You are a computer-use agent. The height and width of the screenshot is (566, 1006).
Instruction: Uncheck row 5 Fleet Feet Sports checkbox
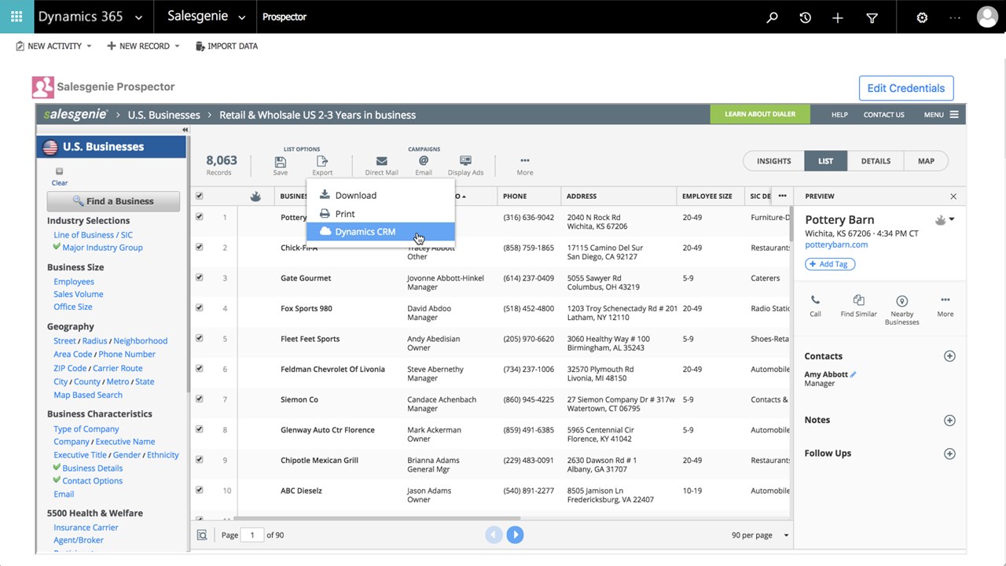coord(199,338)
